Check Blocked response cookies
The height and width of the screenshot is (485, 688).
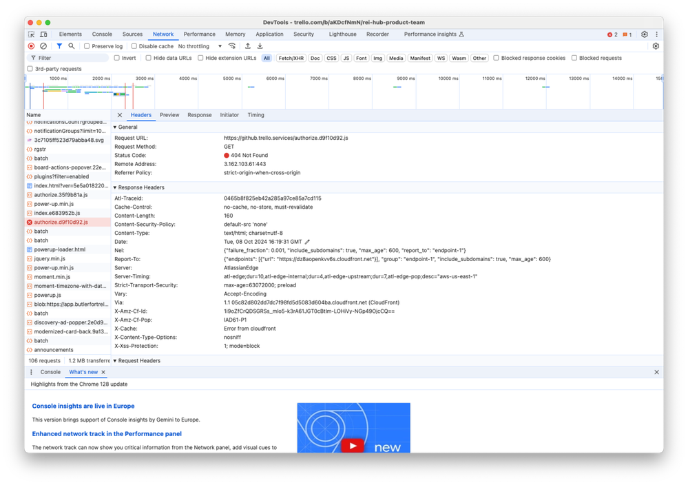click(x=496, y=58)
